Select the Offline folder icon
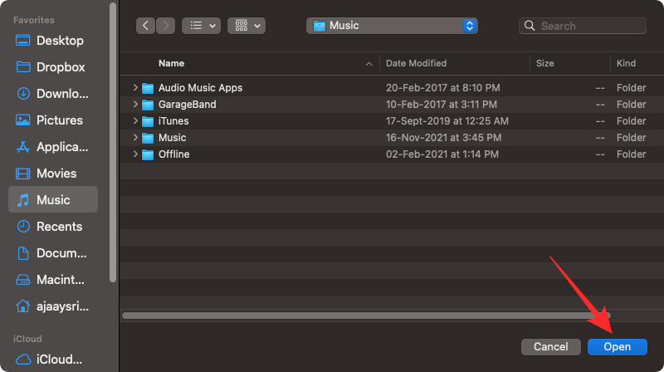 (149, 154)
